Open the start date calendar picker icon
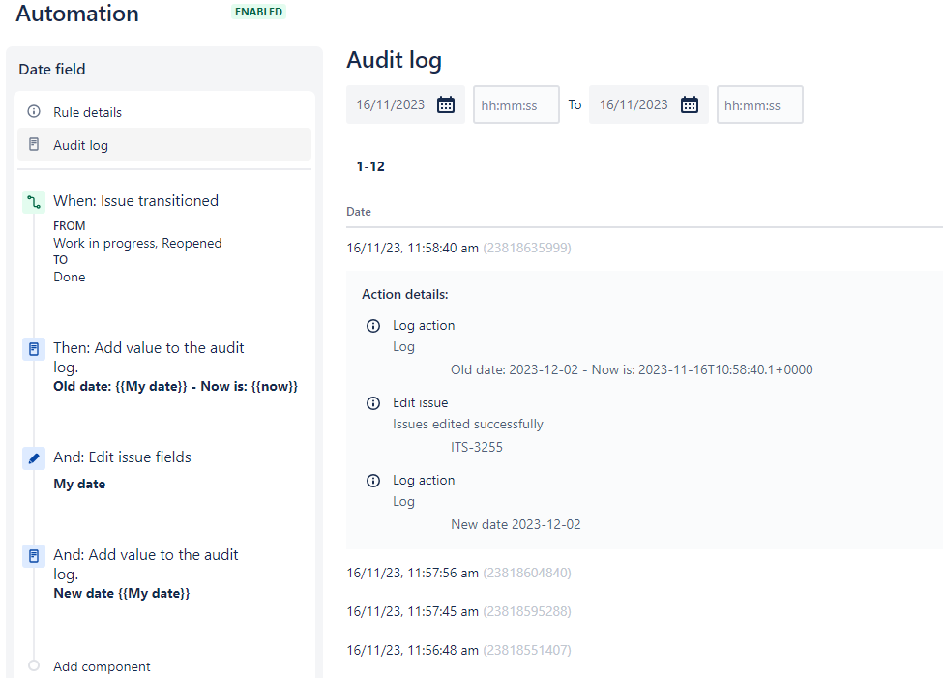This screenshot has height=678, width=943. [x=446, y=104]
